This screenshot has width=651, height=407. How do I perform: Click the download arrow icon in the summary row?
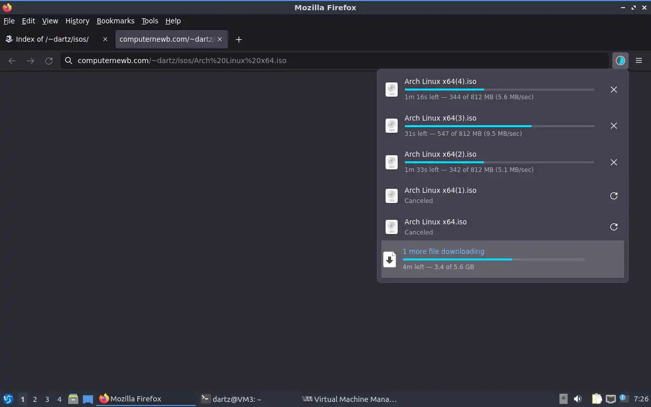tap(390, 259)
